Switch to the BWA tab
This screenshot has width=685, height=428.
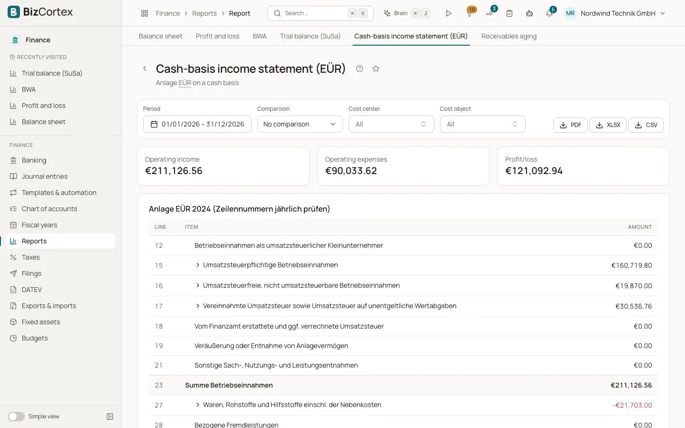tap(260, 36)
